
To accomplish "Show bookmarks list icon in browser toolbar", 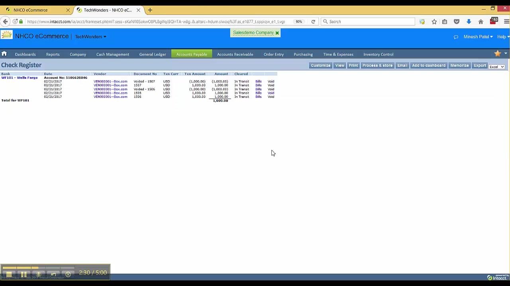I will [445, 21].
